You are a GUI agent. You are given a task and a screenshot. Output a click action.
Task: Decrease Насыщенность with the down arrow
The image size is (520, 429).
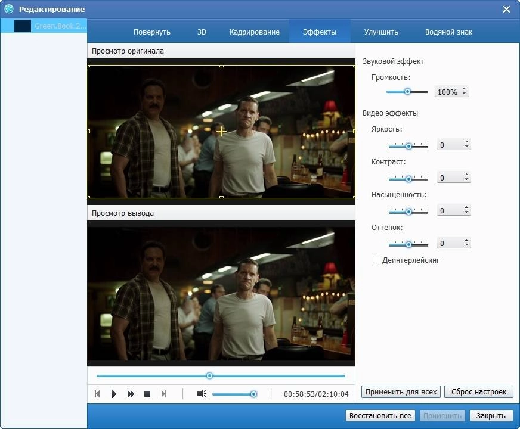point(466,213)
